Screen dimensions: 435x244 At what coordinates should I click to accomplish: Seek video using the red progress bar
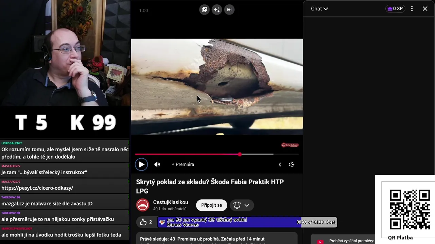point(216,154)
